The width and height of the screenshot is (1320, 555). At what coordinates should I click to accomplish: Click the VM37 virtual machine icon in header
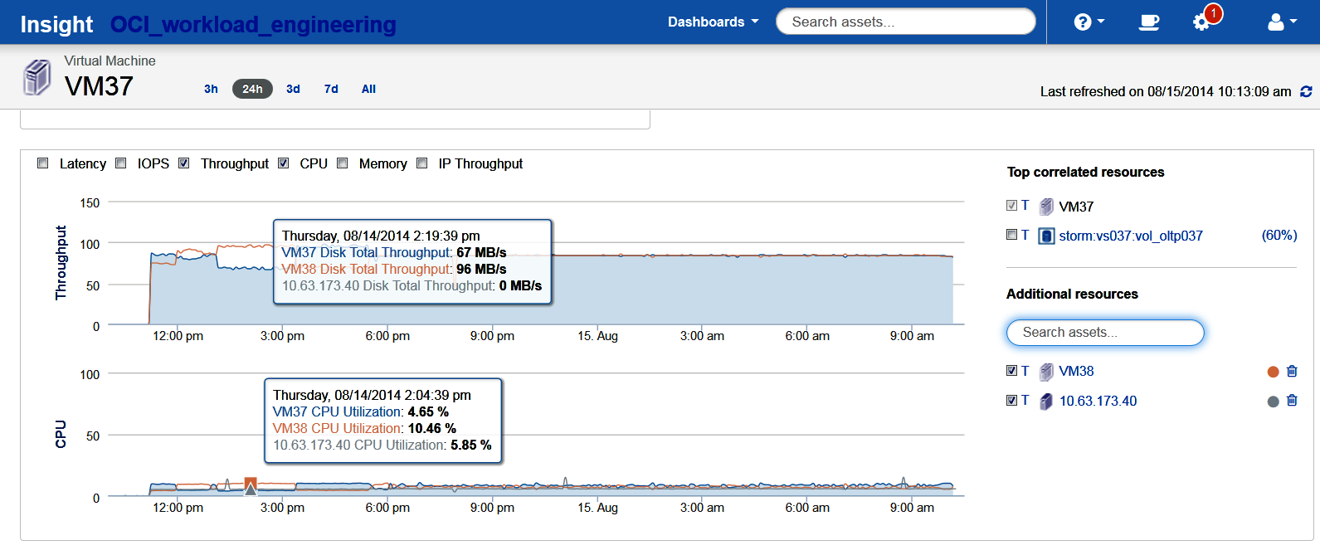tap(37, 77)
